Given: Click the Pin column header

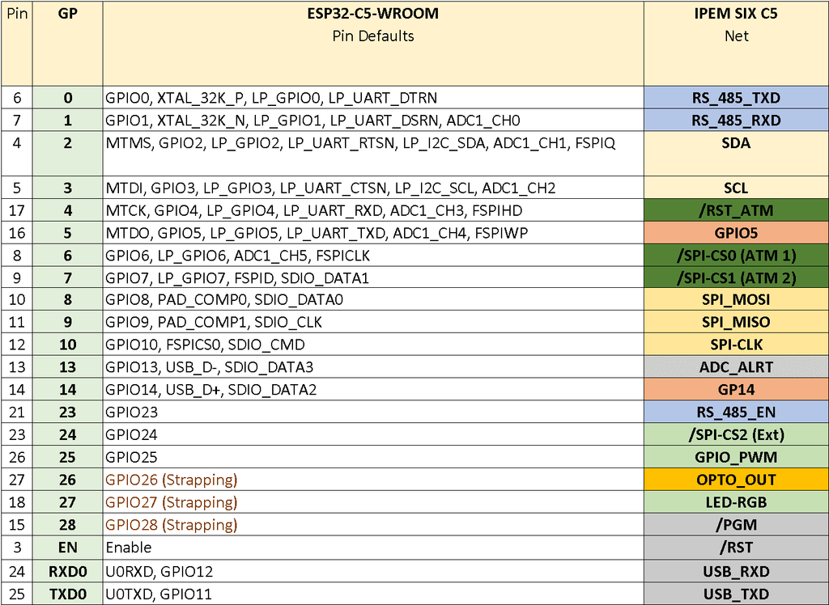Looking at the screenshot, I should [x=17, y=44].
